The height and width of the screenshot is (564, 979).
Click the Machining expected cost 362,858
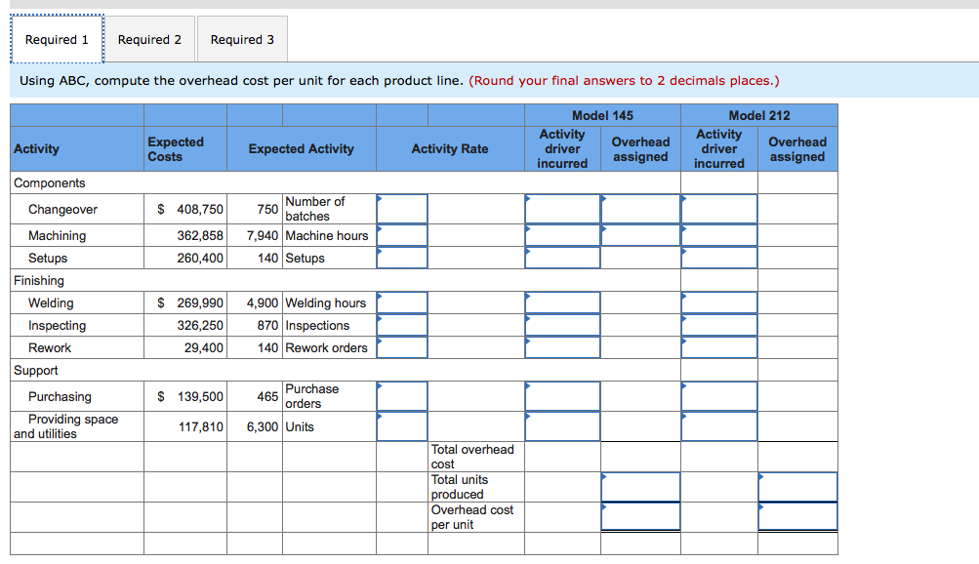pyautogui.click(x=200, y=235)
